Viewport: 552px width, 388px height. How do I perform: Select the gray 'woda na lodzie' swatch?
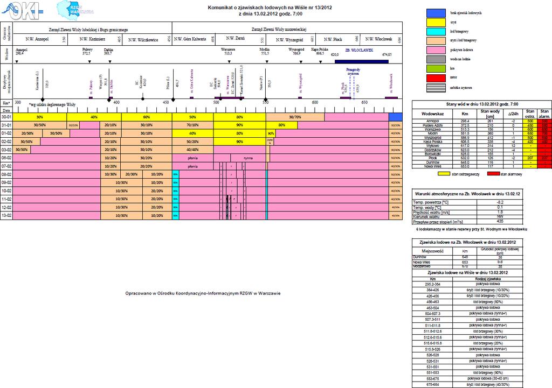(436, 59)
